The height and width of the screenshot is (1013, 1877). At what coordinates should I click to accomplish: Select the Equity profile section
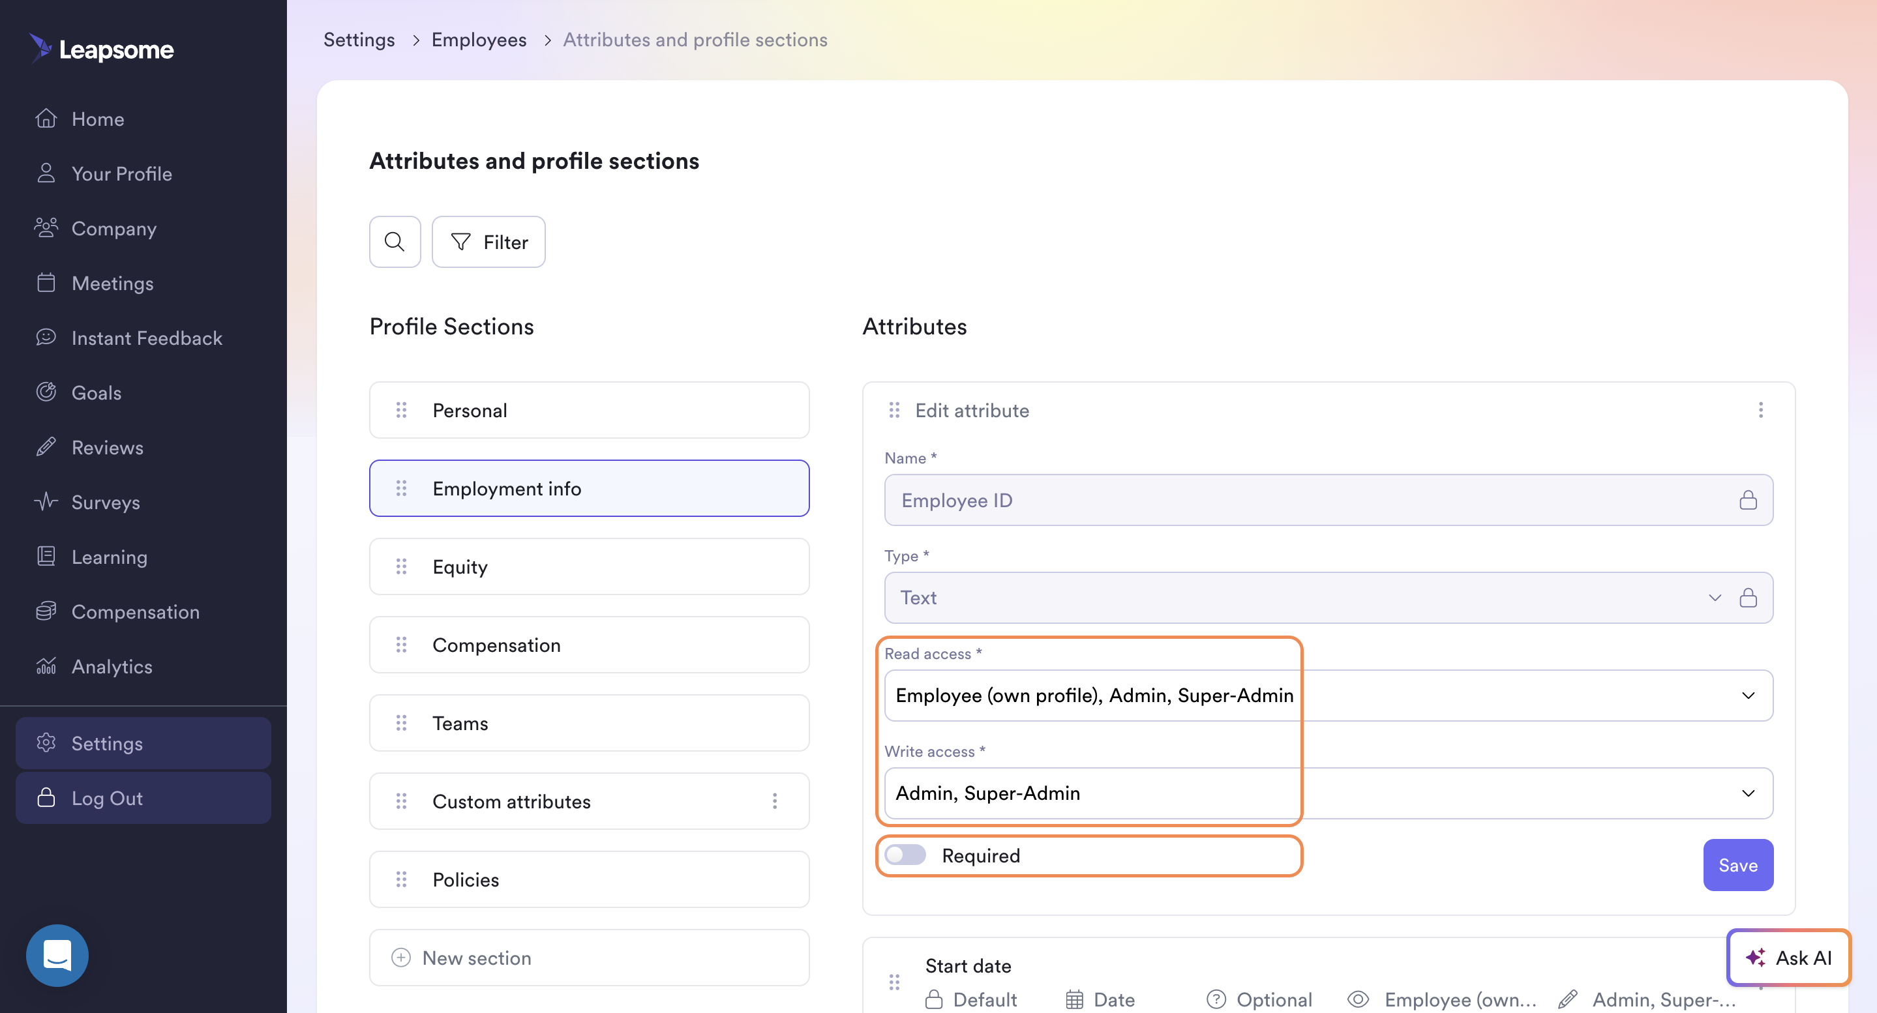coord(589,566)
